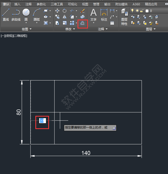This screenshot has height=174, width=168.
Task: Select the Rotate tool icon
Action: coord(65,11)
